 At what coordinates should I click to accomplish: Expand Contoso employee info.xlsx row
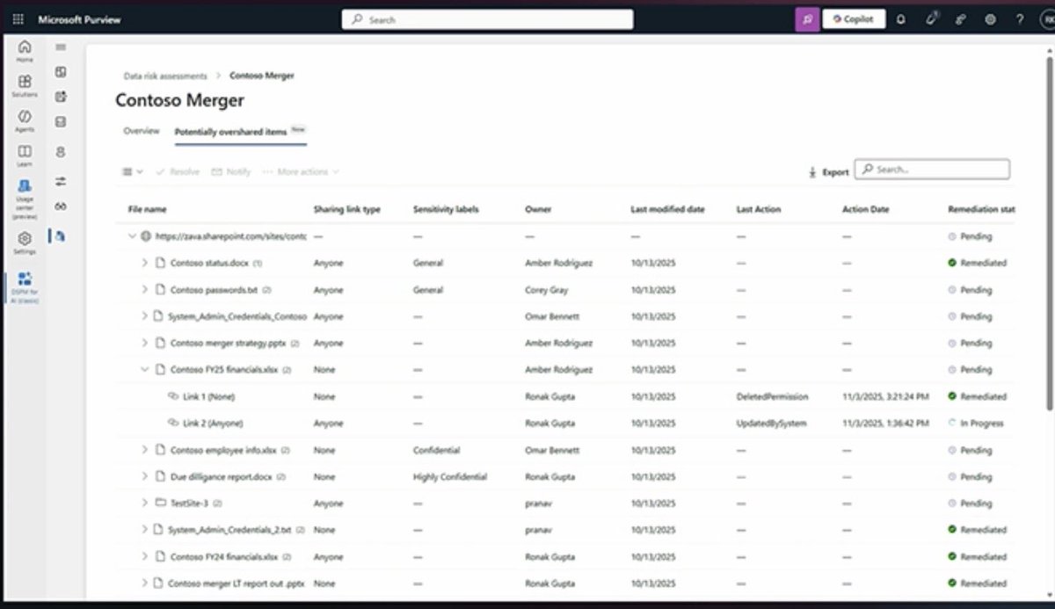coord(145,450)
